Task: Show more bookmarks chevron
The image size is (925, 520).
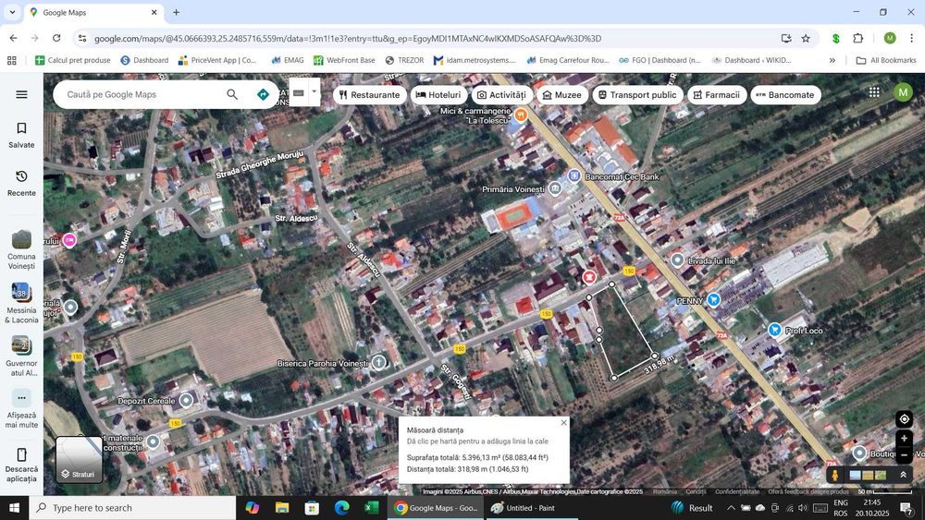Action: (x=832, y=60)
